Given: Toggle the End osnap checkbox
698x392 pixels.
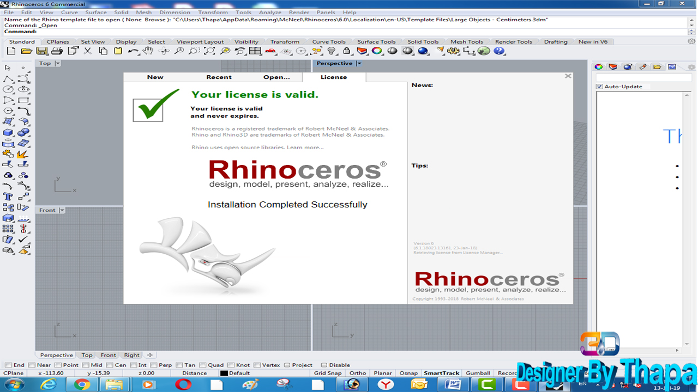Looking at the screenshot, I should click(8, 365).
